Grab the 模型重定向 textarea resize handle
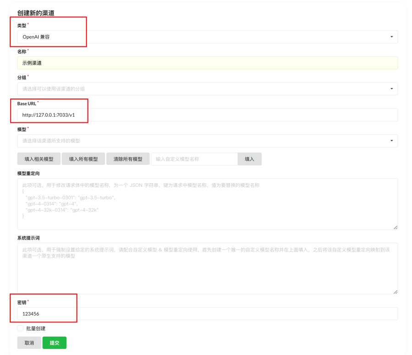This screenshot has width=412, height=355. point(395,227)
